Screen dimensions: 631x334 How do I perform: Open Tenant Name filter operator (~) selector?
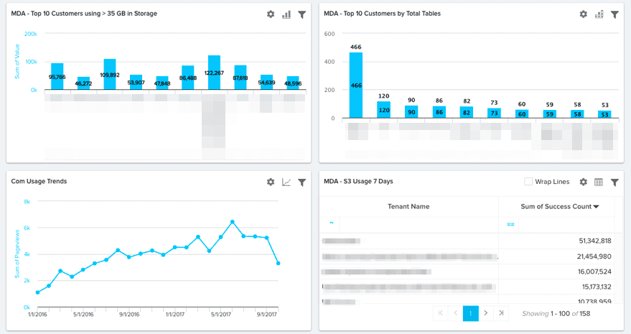[331, 223]
